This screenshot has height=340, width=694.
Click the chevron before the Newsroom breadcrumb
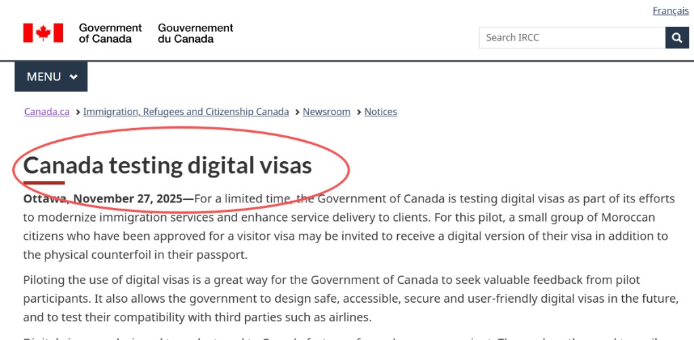point(297,112)
